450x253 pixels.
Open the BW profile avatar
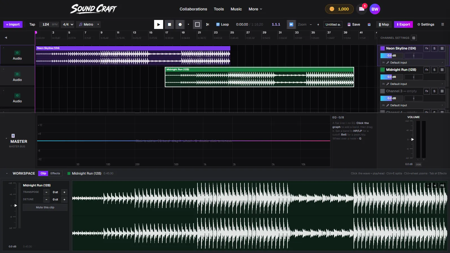(375, 9)
